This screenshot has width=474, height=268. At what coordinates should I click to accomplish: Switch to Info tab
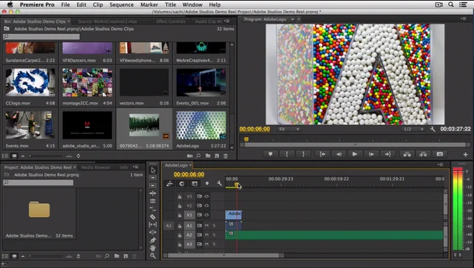[x=123, y=167]
